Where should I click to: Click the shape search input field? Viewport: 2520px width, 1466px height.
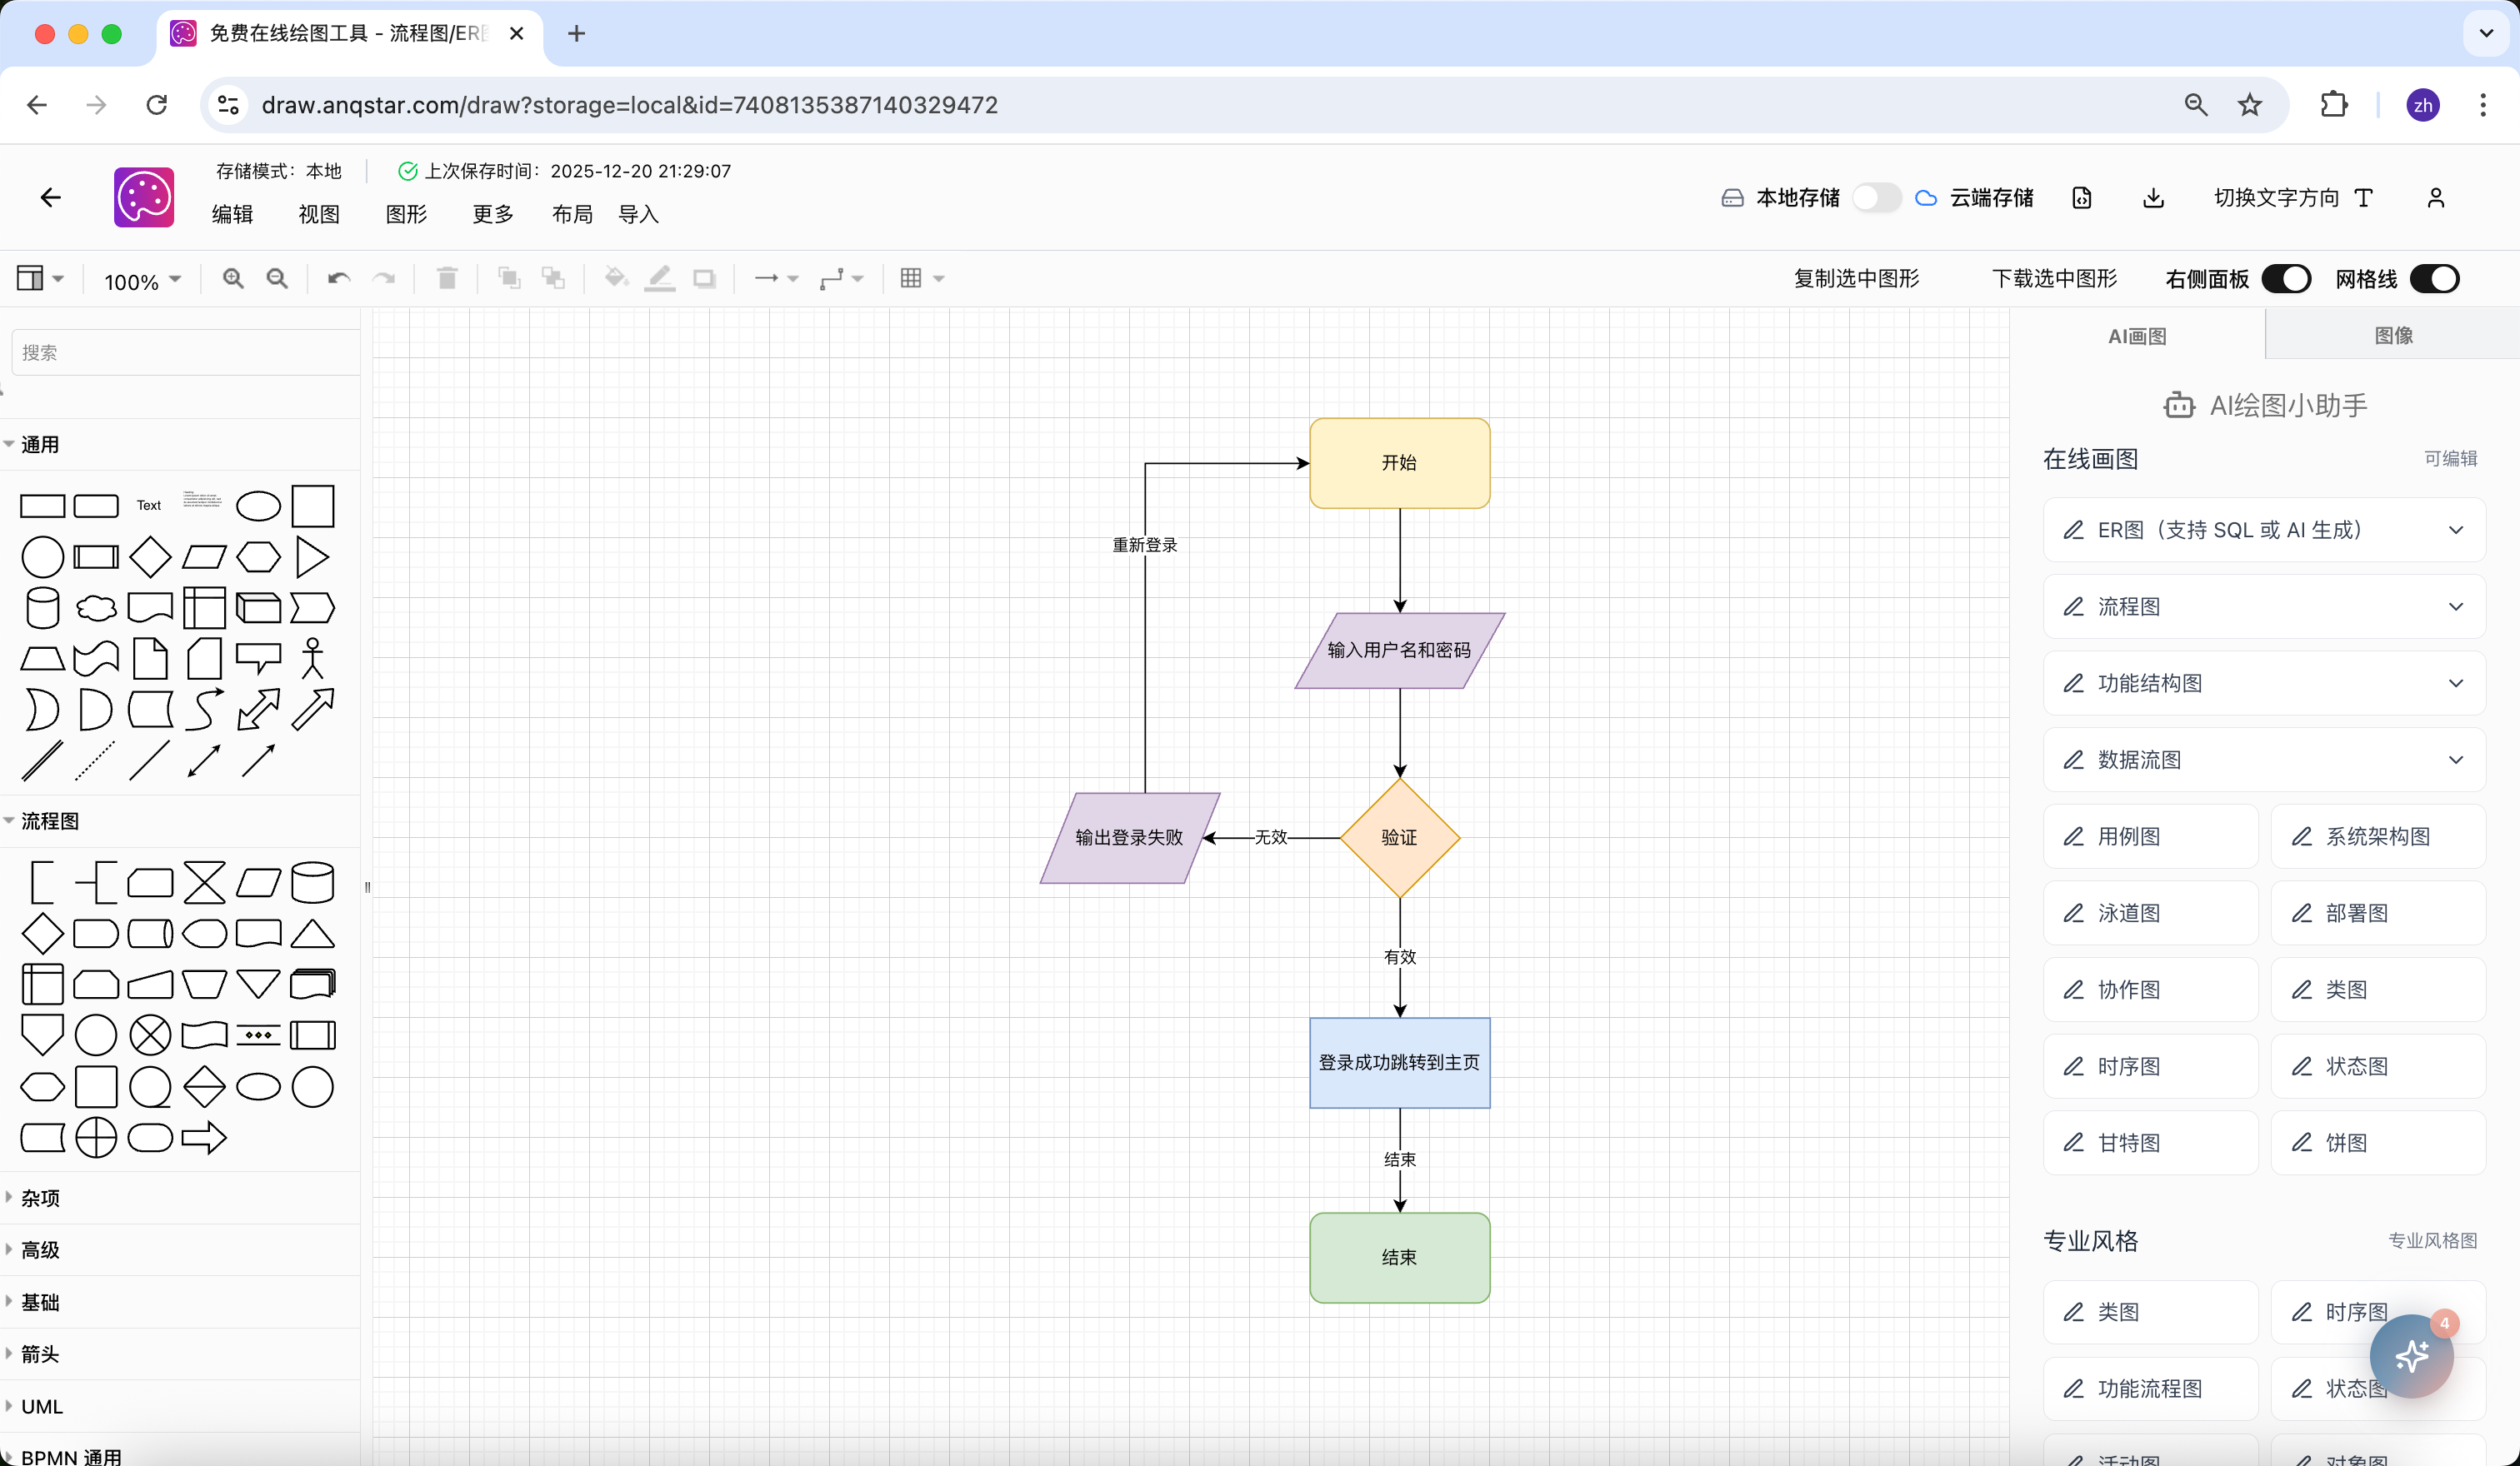pyautogui.click(x=185, y=353)
